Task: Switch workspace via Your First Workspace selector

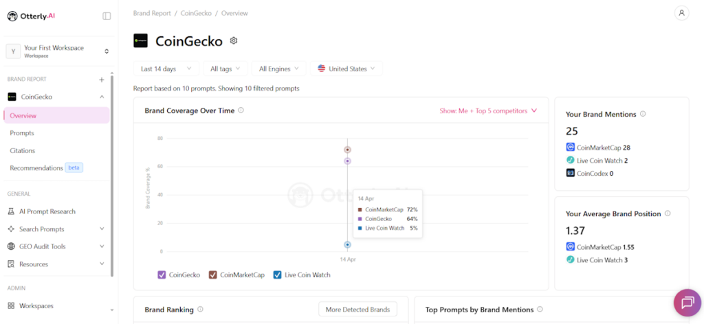Action: pyautogui.click(x=57, y=51)
